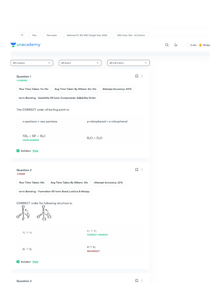
Task: Open National IIT JEE SRG breadcrumb
Action: click(x=87, y=35)
